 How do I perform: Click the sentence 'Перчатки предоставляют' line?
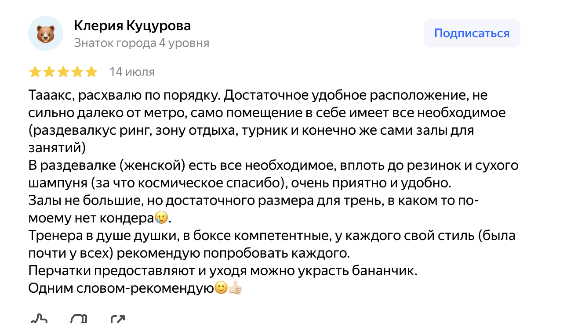click(222, 271)
